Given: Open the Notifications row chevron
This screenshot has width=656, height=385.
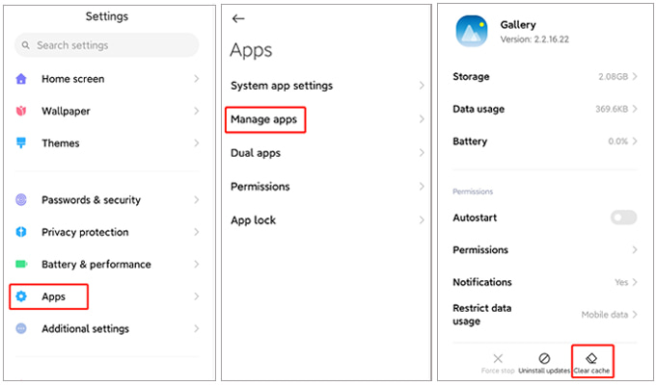Looking at the screenshot, I should 635,282.
